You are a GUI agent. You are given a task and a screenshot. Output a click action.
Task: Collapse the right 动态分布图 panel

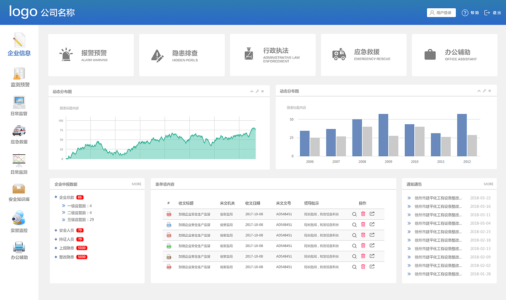point(479,91)
